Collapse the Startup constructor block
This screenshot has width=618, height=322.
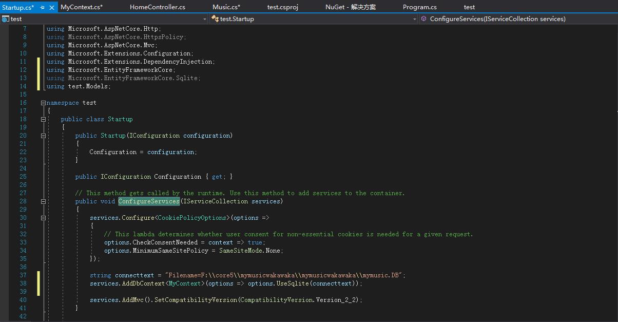click(x=44, y=136)
